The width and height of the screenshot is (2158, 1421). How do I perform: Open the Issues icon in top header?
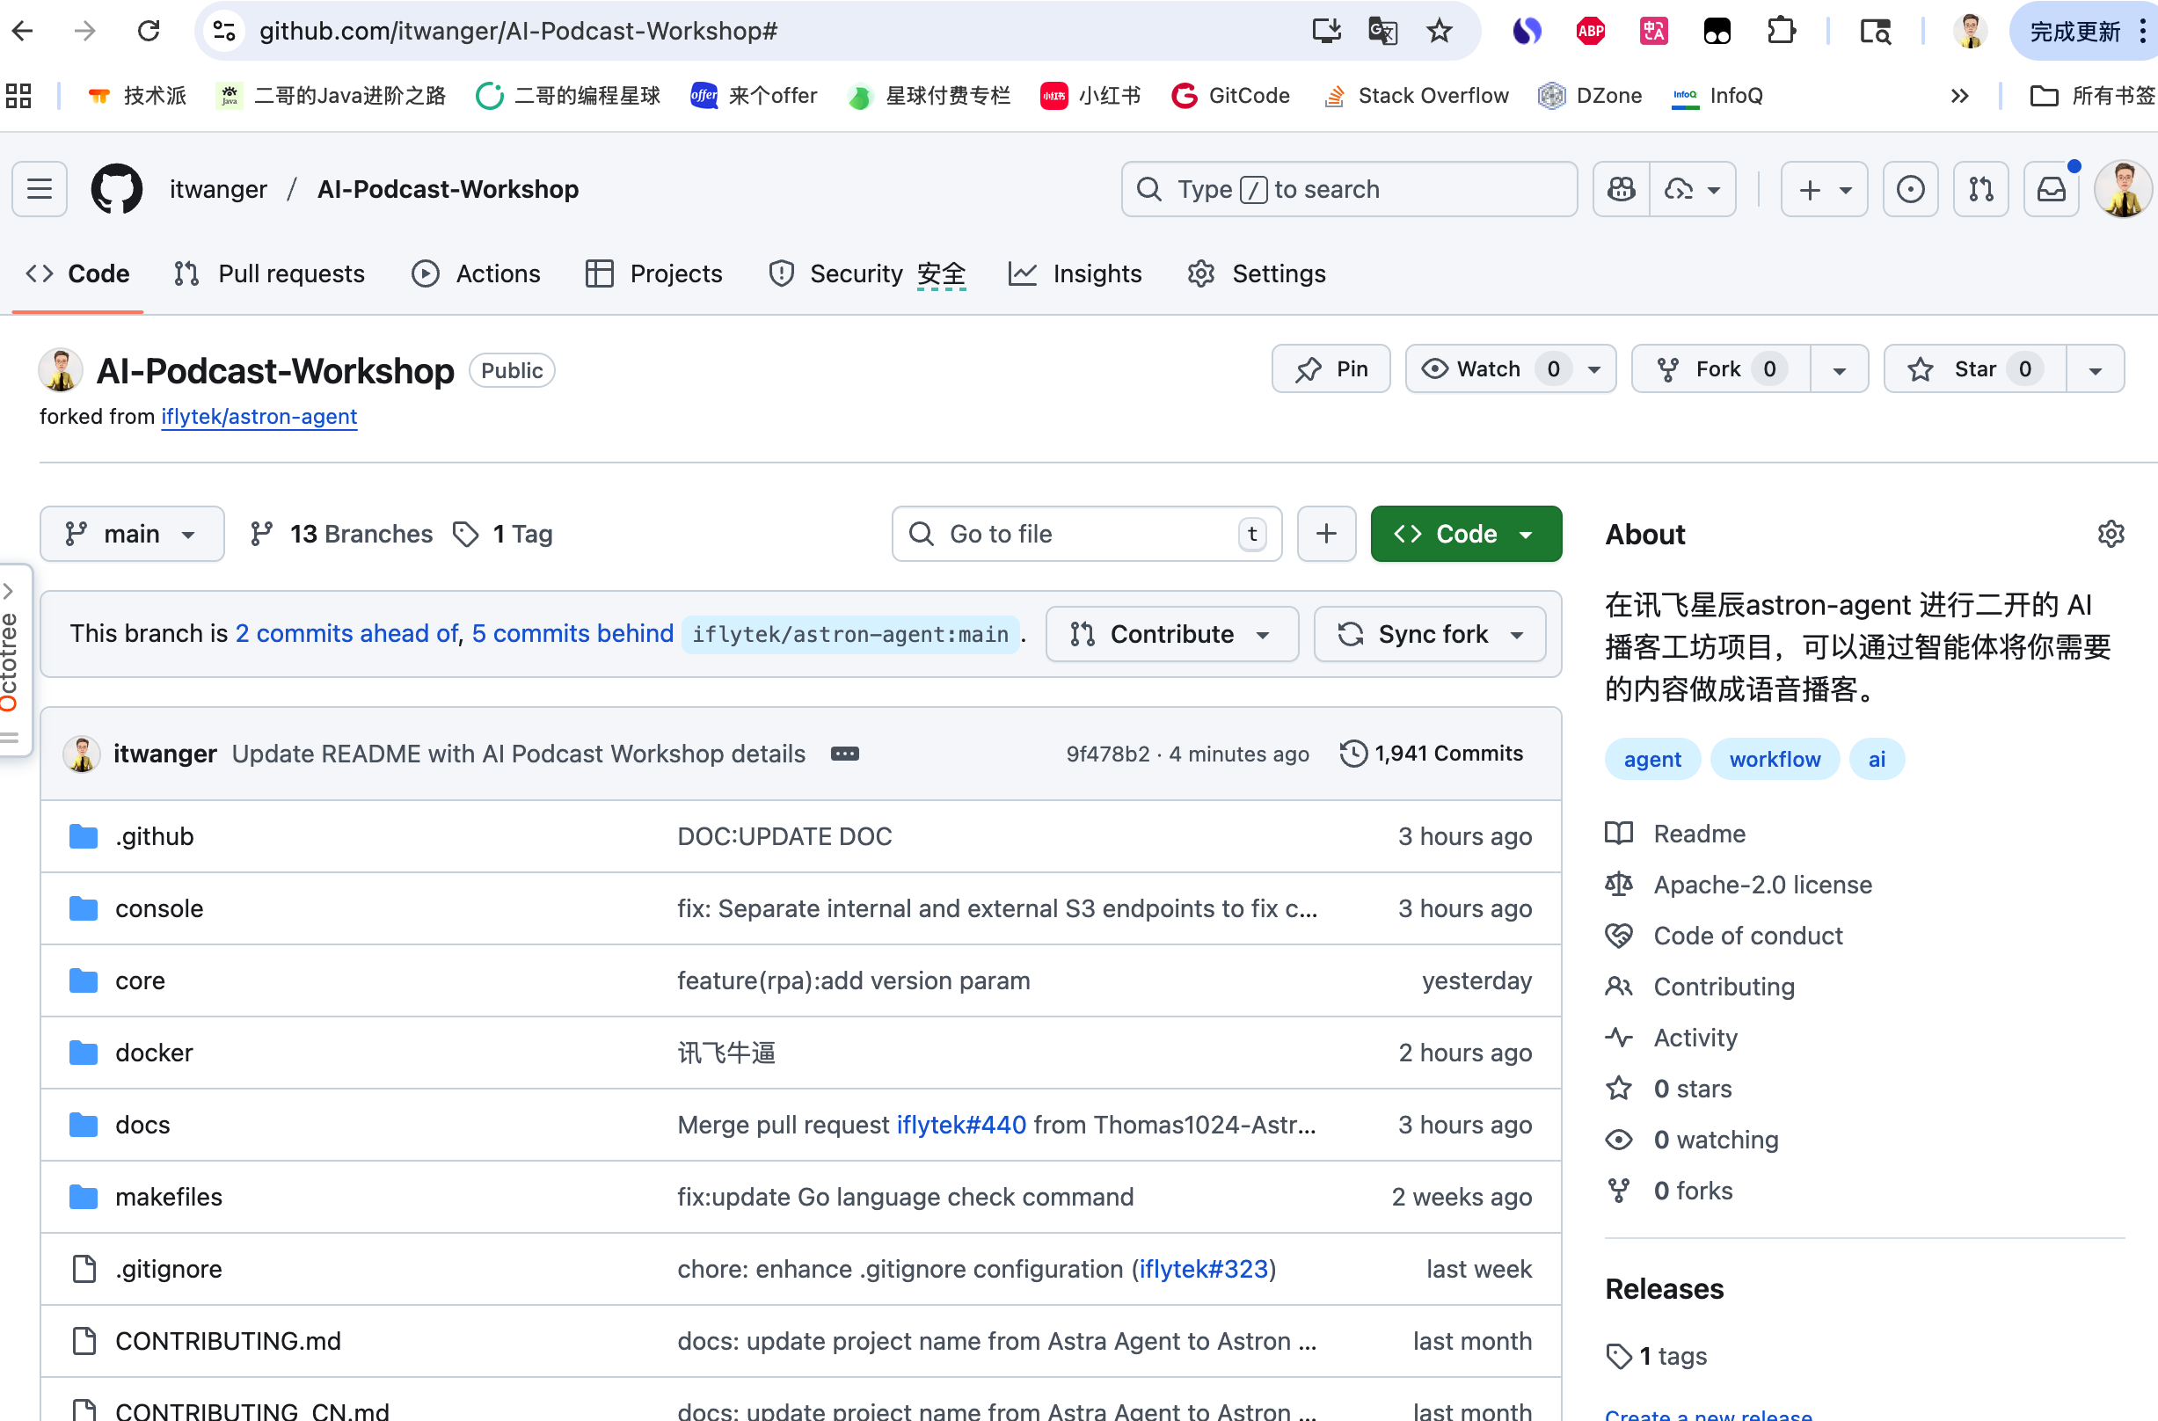tap(1909, 190)
